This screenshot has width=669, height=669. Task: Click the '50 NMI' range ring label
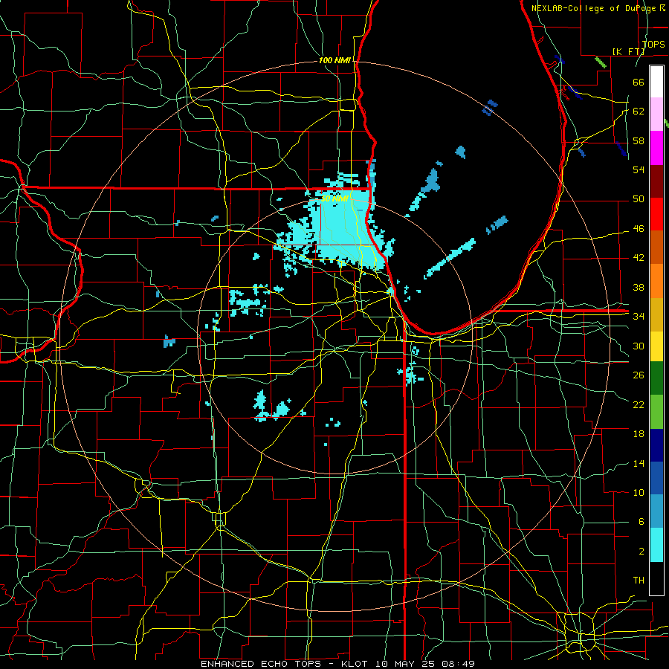334,198
